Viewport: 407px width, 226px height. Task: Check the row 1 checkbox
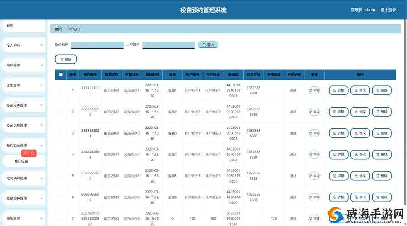point(61,90)
